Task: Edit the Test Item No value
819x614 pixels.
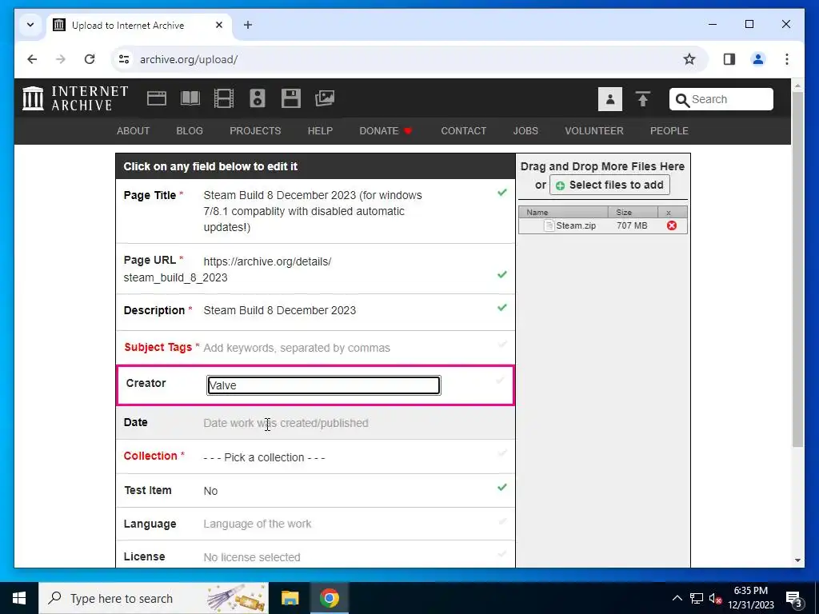Action: pos(210,491)
